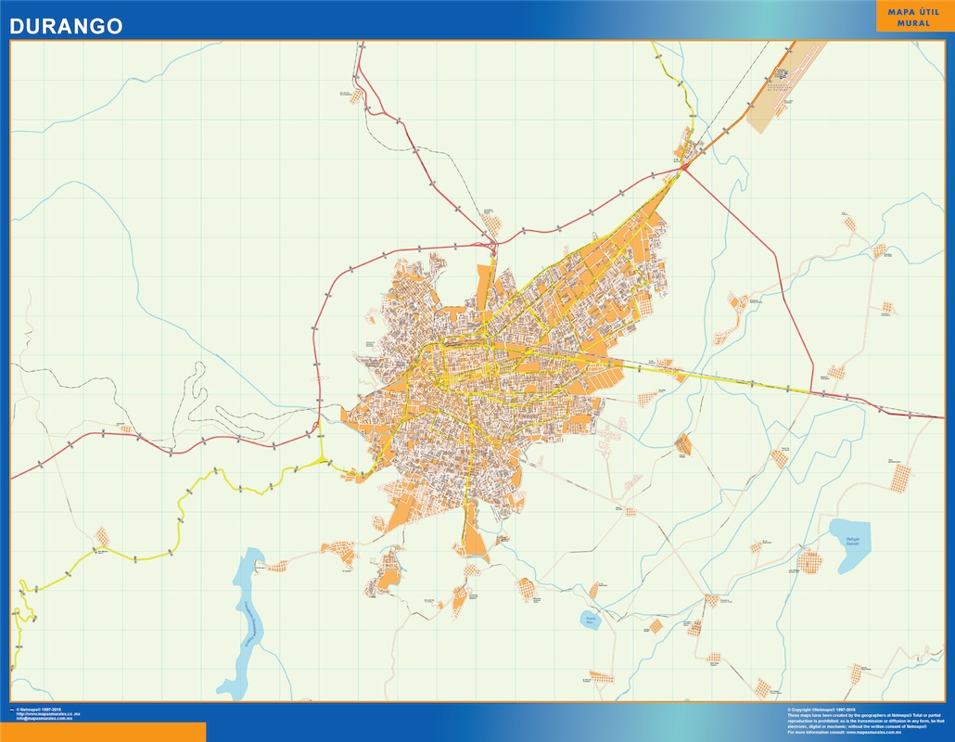Click the Presidente Guadalupe Victoria reservoir label
The width and height of the screenshot is (955, 742).
(x=251, y=624)
